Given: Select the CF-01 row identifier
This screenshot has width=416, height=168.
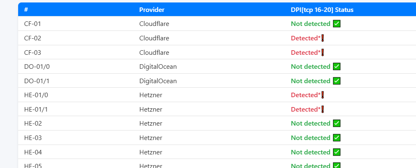Looking at the screenshot, I should click(33, 24).
